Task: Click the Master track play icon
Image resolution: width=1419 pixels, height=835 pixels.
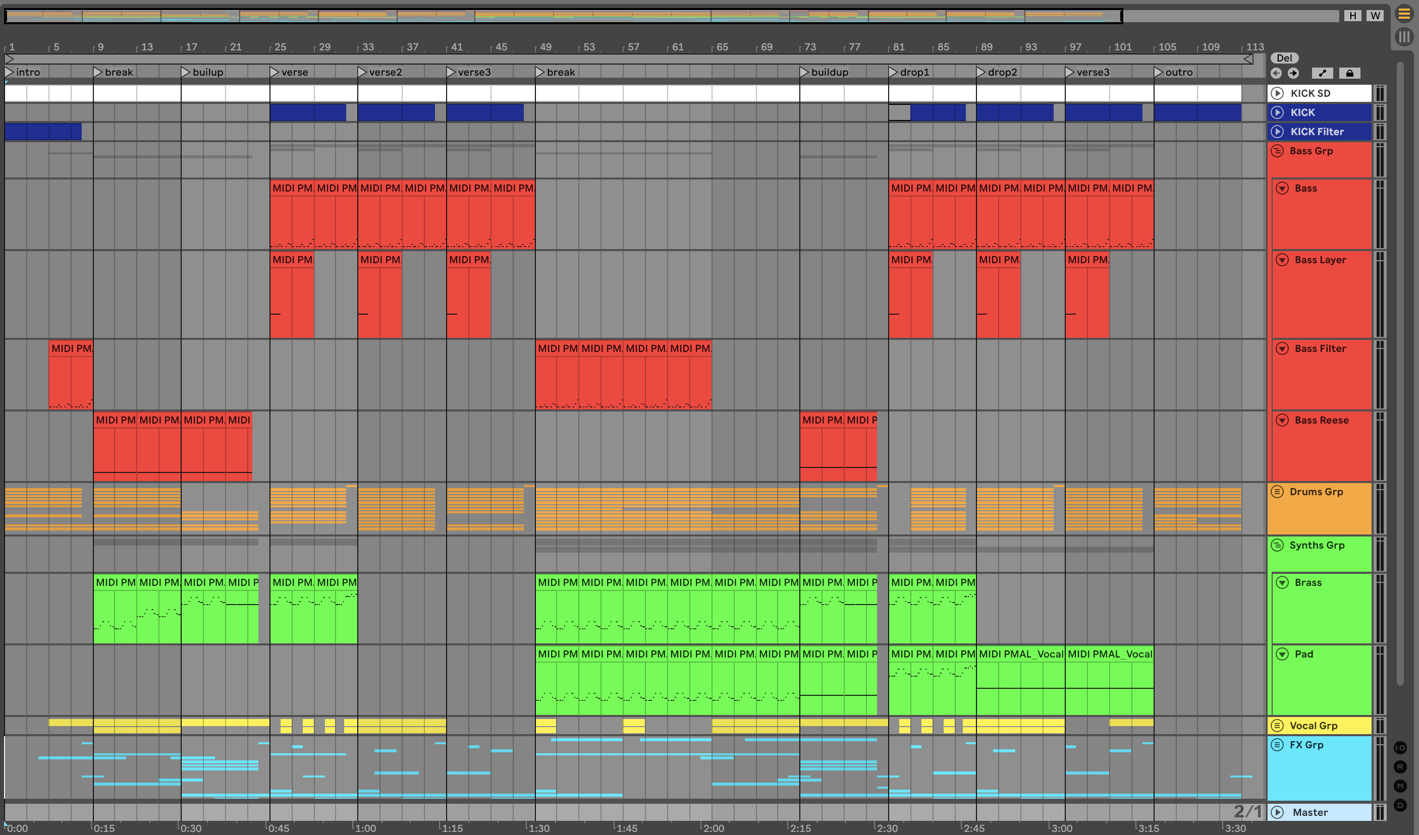Action: point(1277,812)
